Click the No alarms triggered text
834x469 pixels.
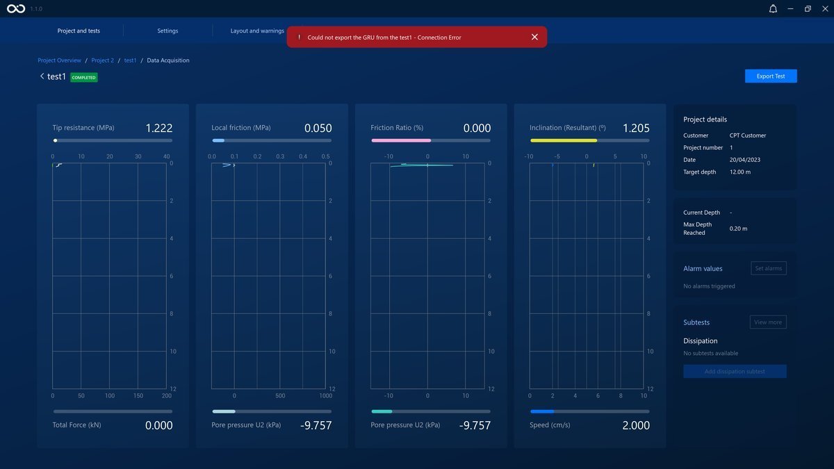[x=709, y=286]
